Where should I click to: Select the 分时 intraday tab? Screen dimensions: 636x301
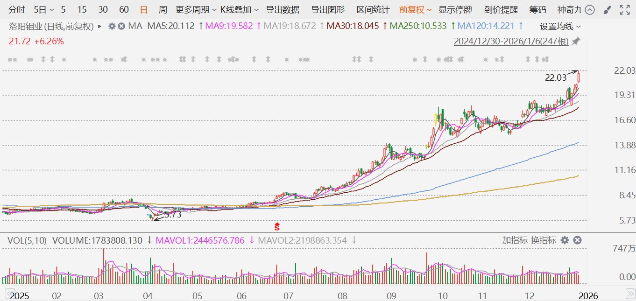pyautogui.click(x=17, y=10)
